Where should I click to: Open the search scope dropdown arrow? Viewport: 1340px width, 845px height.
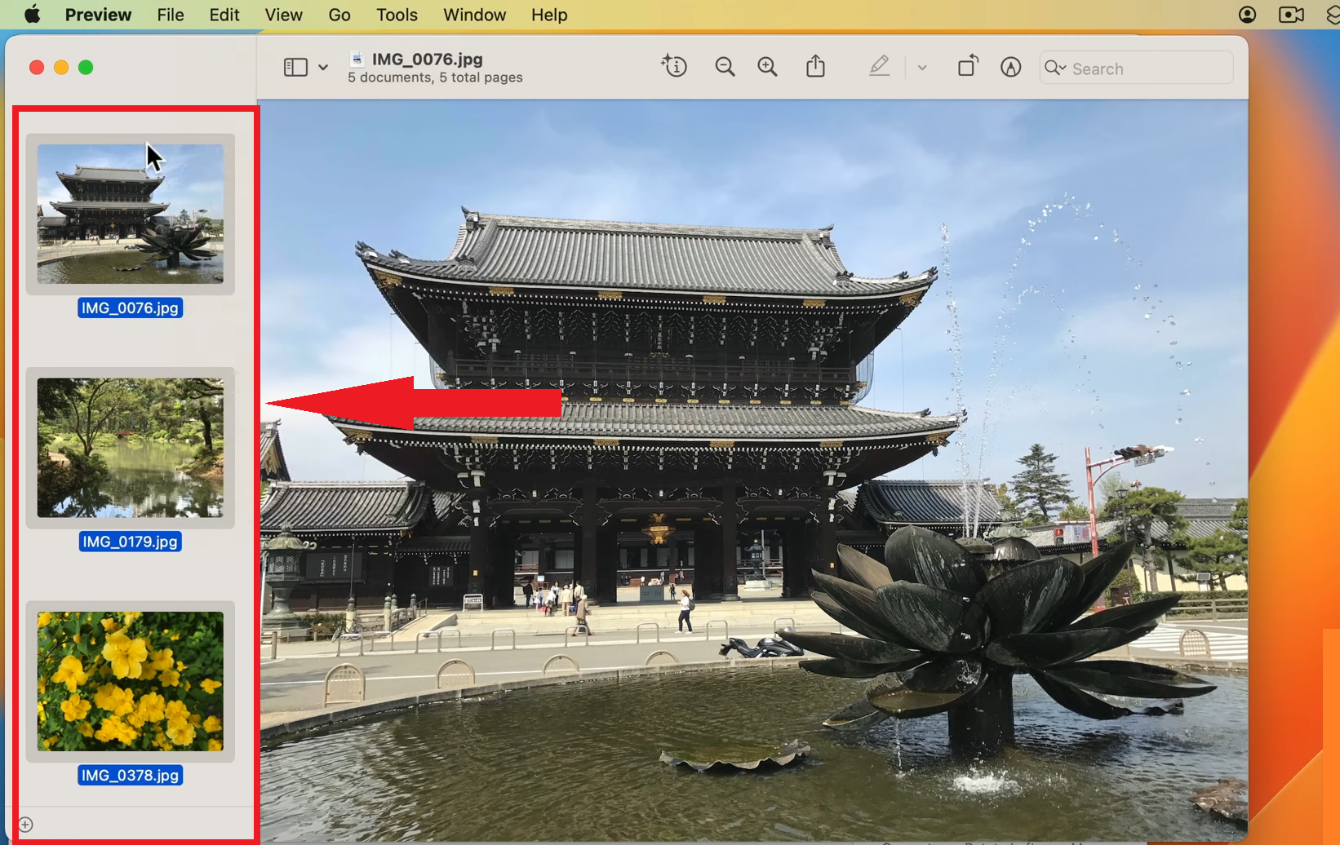point(1065,69)
